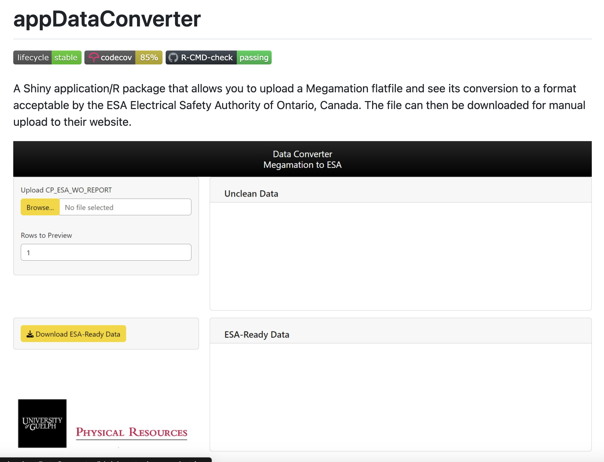
Task: Select the Unclean Data panel header
Action: (251, 193)
